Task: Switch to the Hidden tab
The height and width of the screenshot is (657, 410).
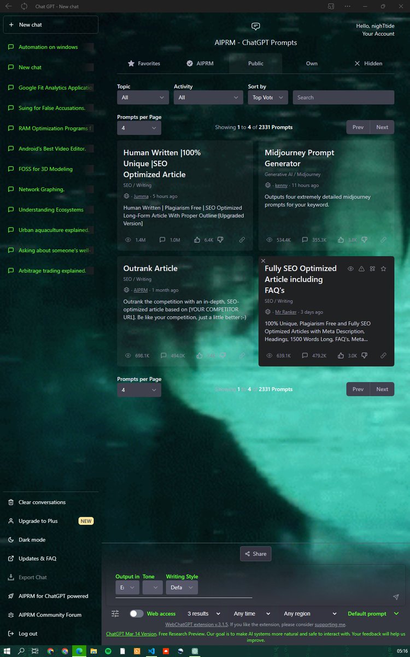Action: [x=368, y=64]
